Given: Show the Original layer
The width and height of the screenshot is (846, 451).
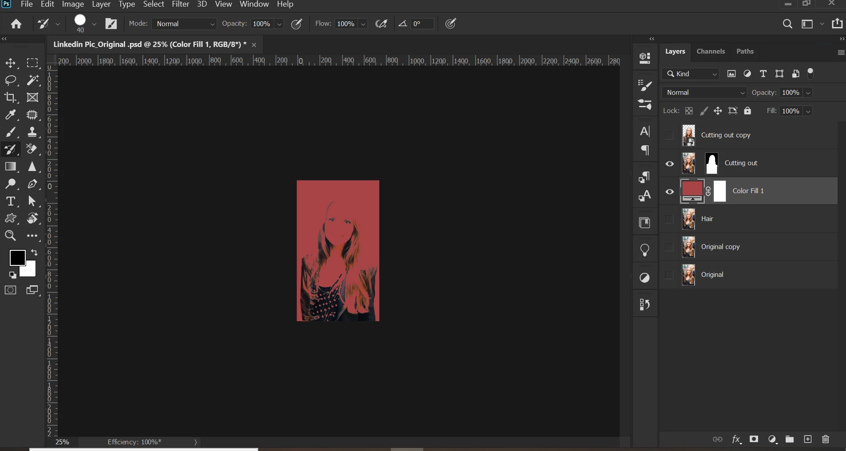Looking at the screenshot, I should coord(669,275).
